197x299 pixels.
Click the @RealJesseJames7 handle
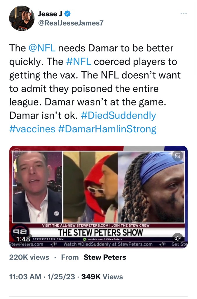click(x=71, y=23)
